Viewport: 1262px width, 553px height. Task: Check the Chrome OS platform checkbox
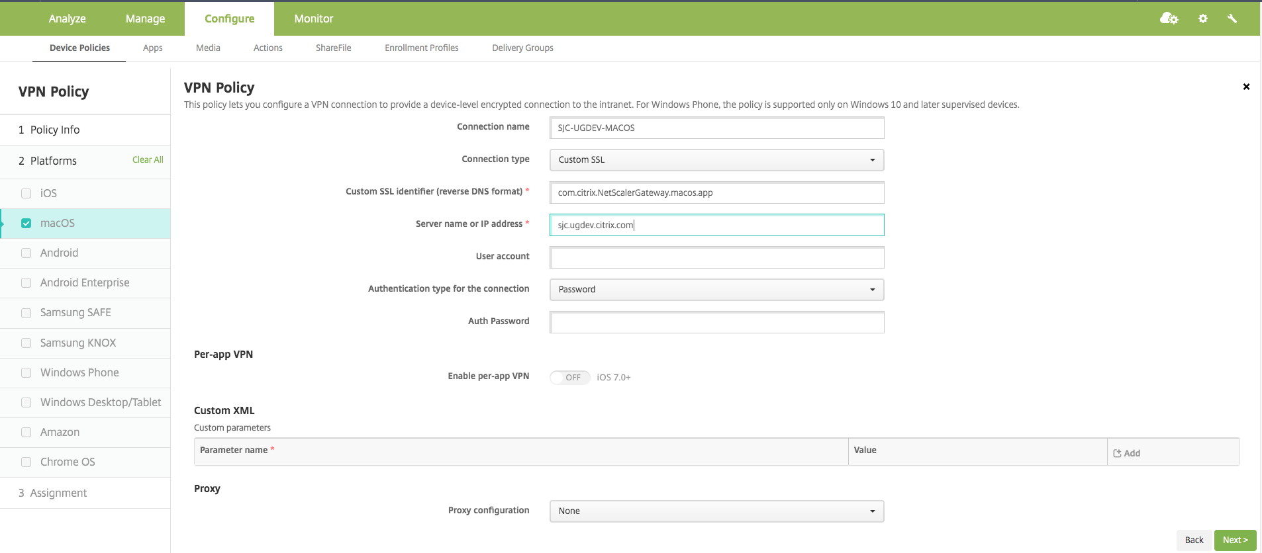(26, 462)
